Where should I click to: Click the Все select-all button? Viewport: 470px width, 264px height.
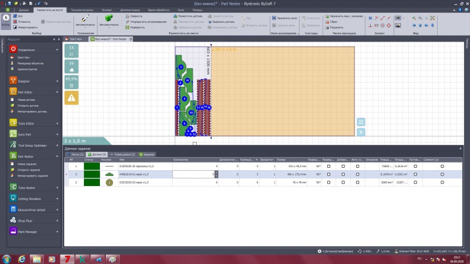click(x=18, y=16)
